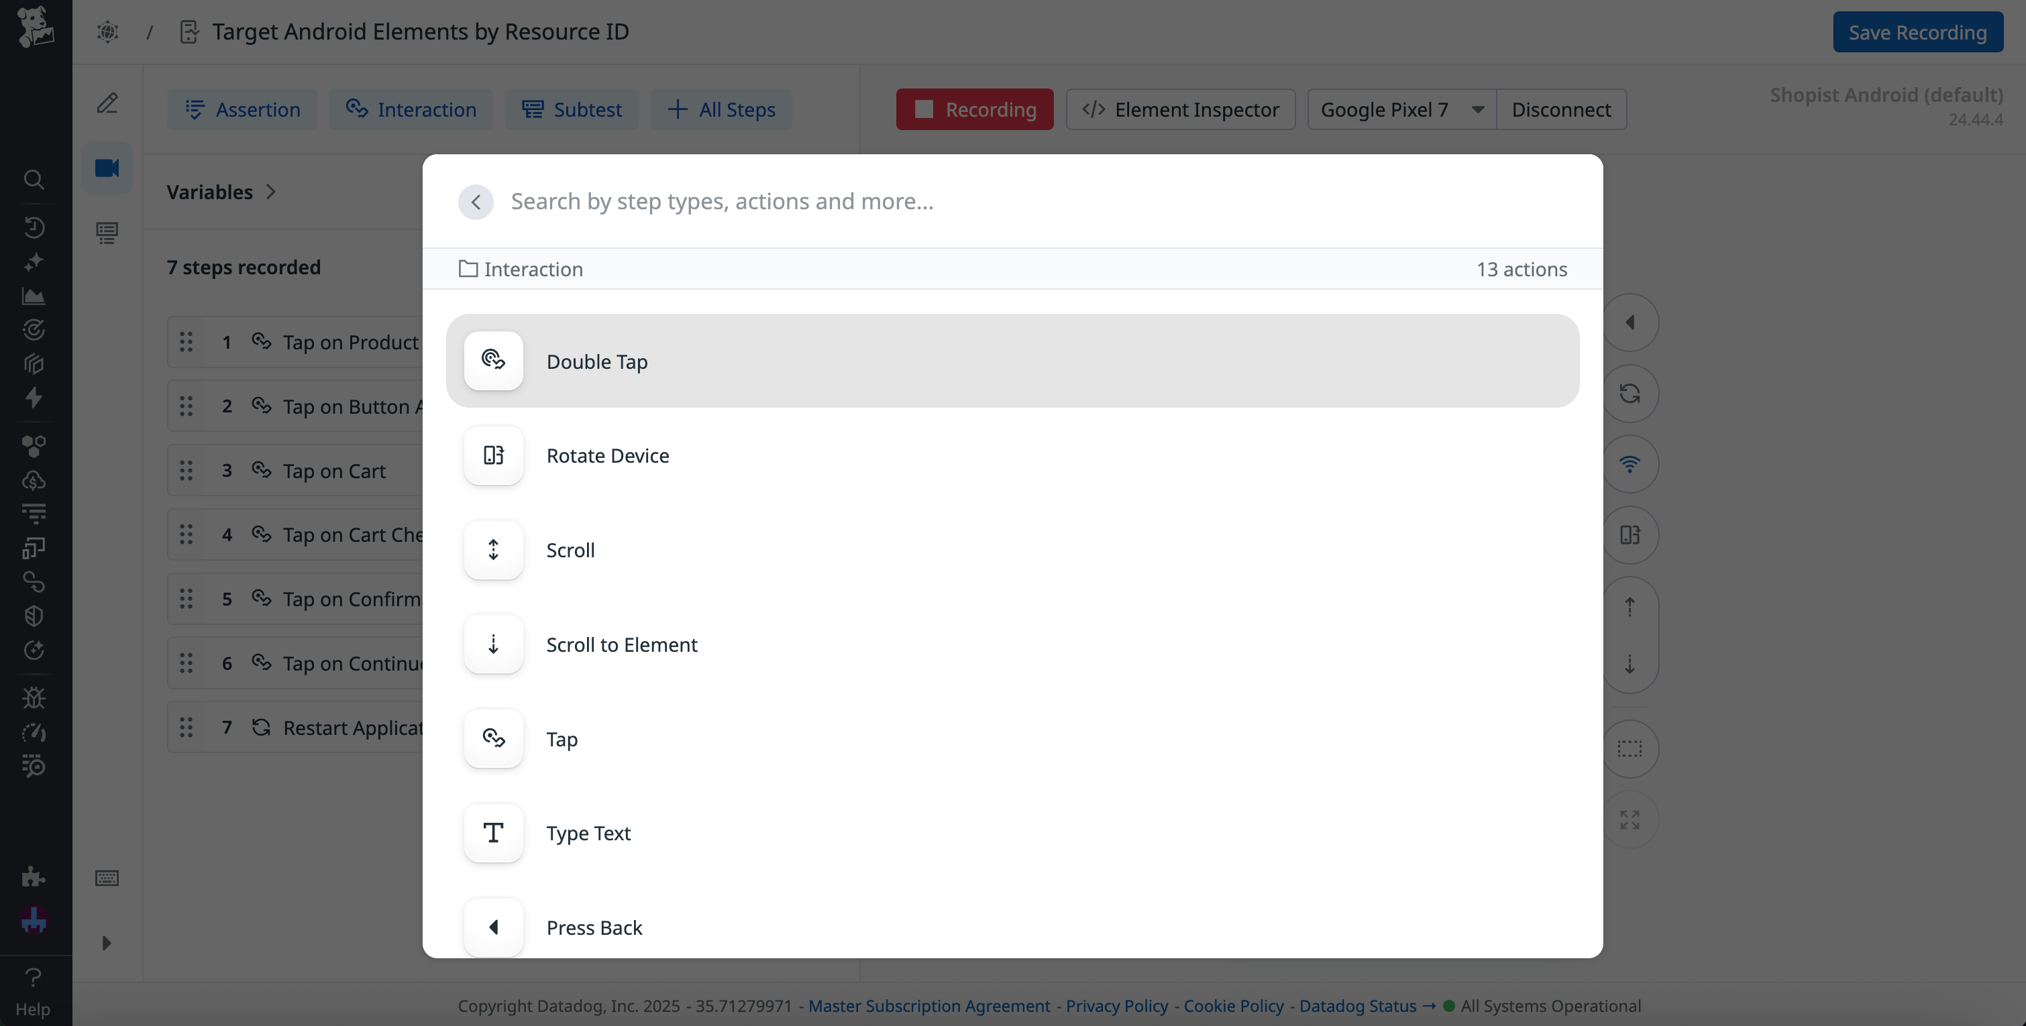Choose the Rotate Device action
2026x1026 pixels.
point(606,455)
